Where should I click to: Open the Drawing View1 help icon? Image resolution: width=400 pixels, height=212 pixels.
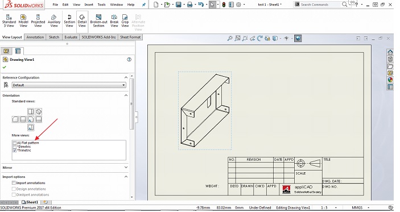pos(129,59)
